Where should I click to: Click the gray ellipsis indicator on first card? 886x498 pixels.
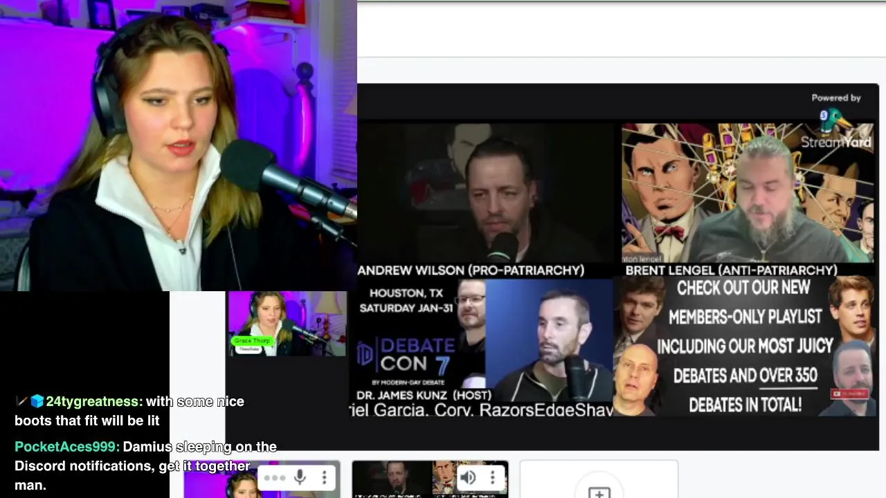[275, 477]
